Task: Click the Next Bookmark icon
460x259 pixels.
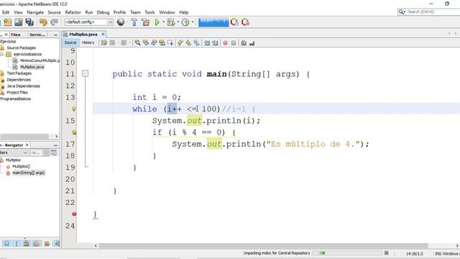Action: click(188, 43)
